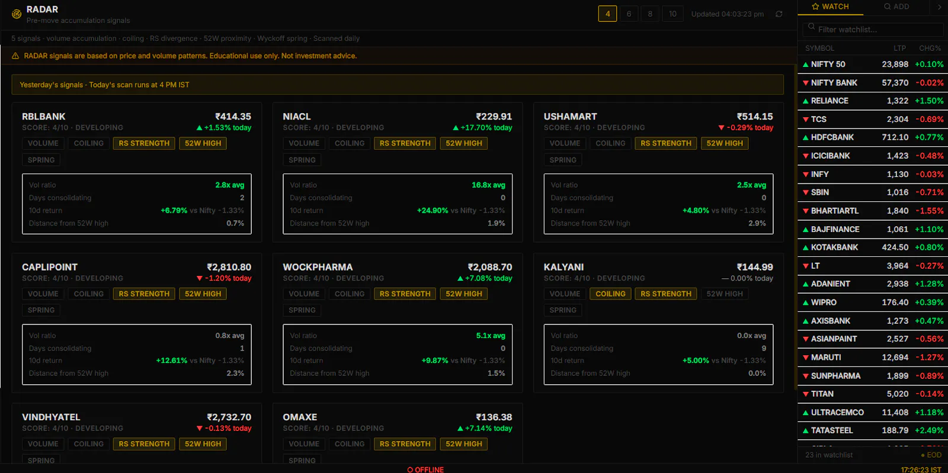Open the WOCKPHARMA signal card title
This screenshot has height=473, width=948.
pyautogui.click(x=318, y=267)
